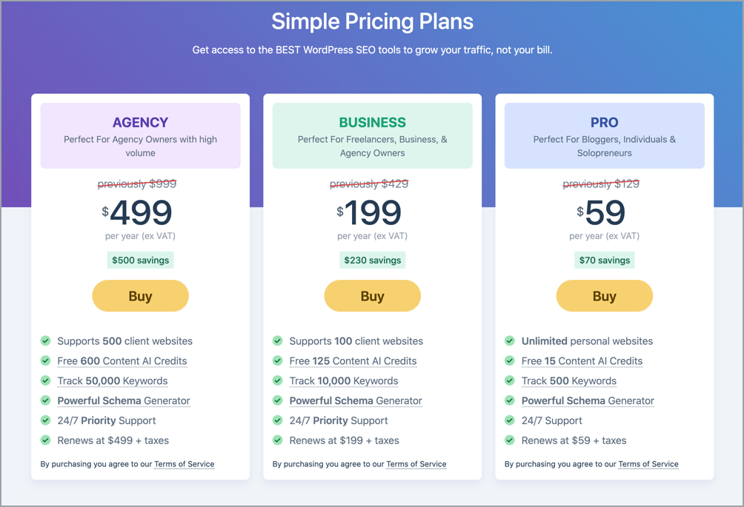Click checkmark icon next to Track 500 Keywords

click(510, 380)
